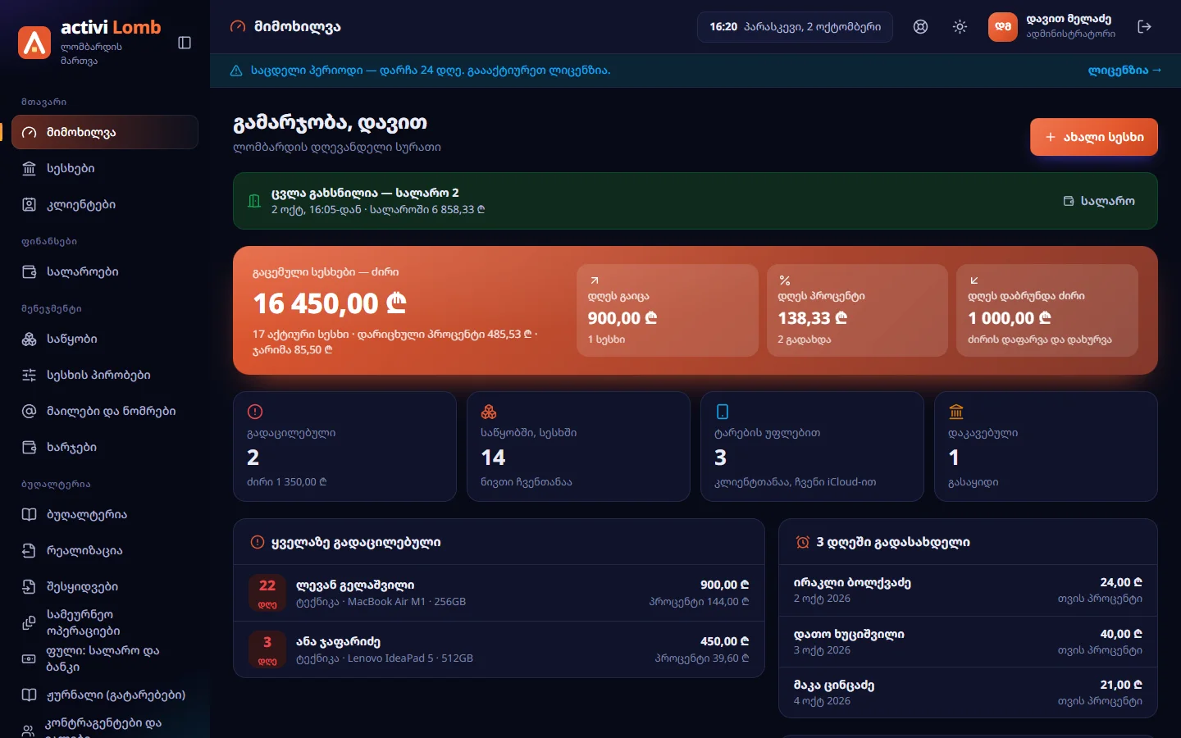Click the ახალი სესხი button
Screen dimensions: 1181x738
point(1094,137)
